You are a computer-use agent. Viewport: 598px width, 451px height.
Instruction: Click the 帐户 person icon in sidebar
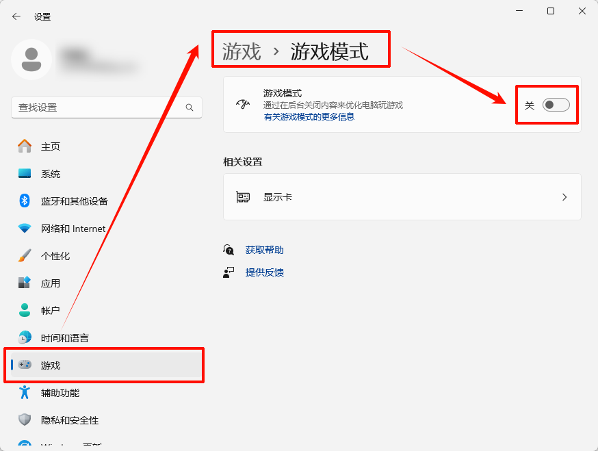[23, 310]
